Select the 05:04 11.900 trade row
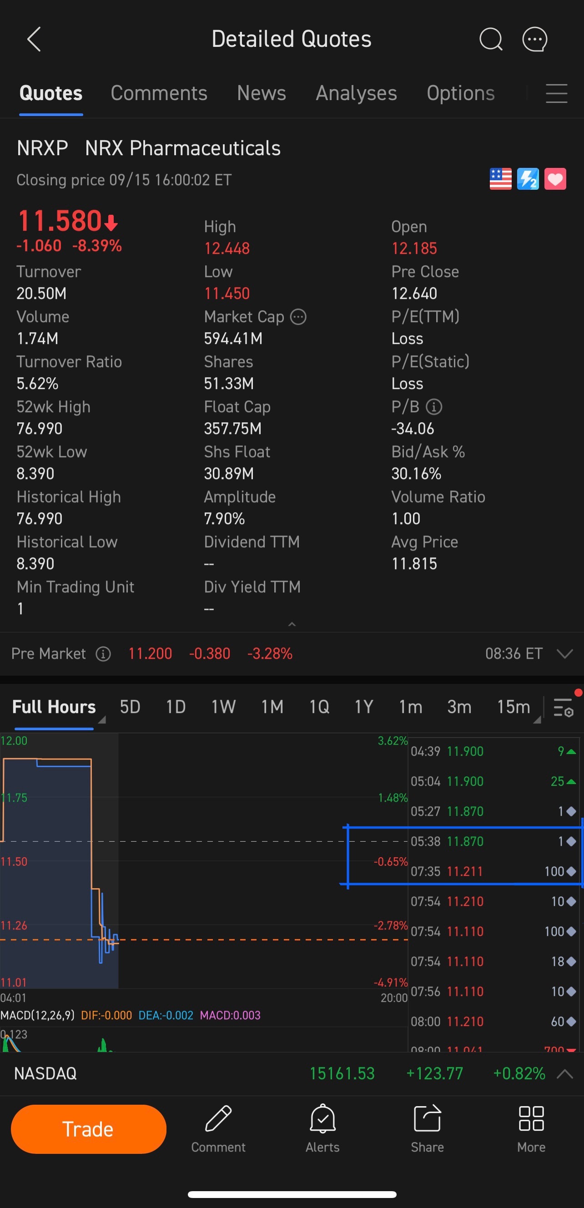The height and width of the screenshot is (1208, 584). (x=493, y=781)
